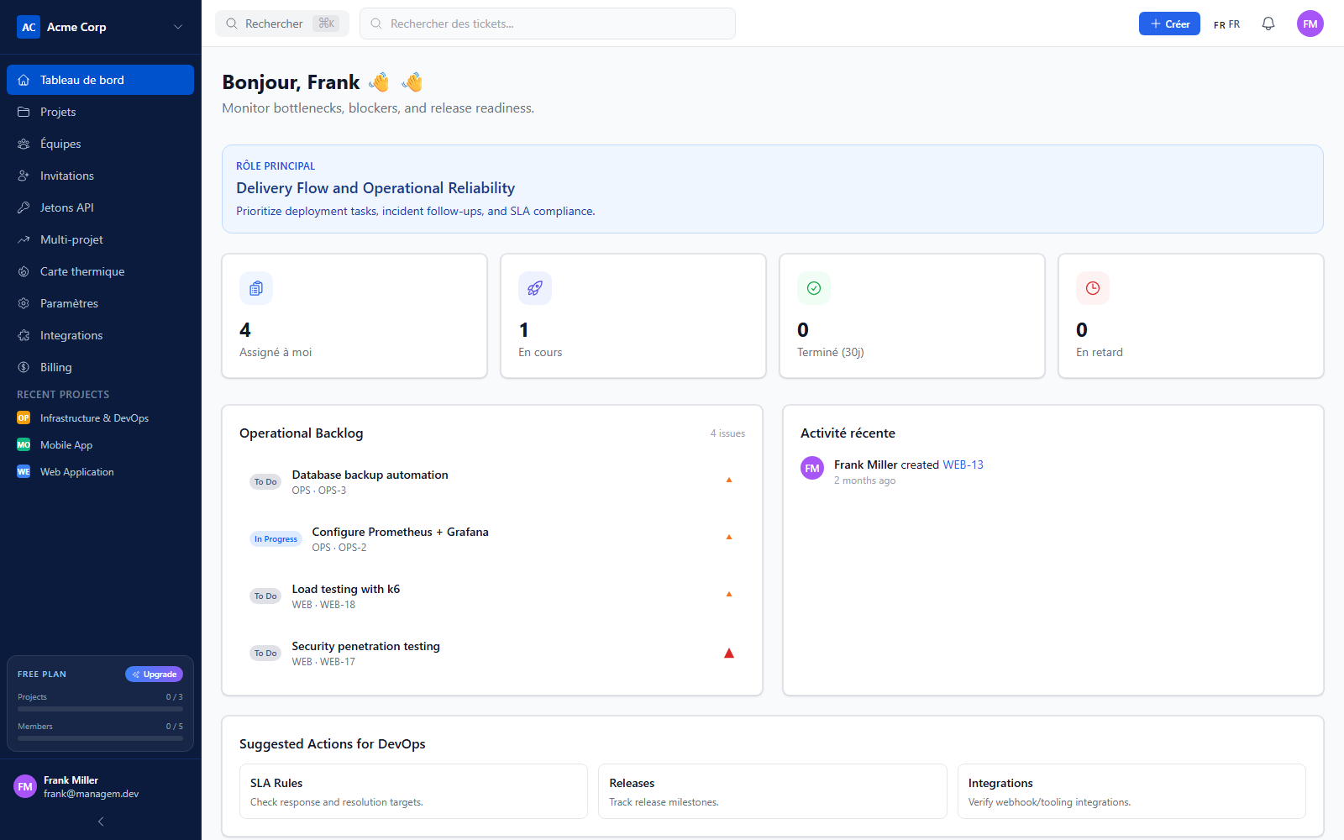Viewport: 1344px width, 840px height.
Task: Open the WEB-13 link in recent activity
Action: click(963, 465)
